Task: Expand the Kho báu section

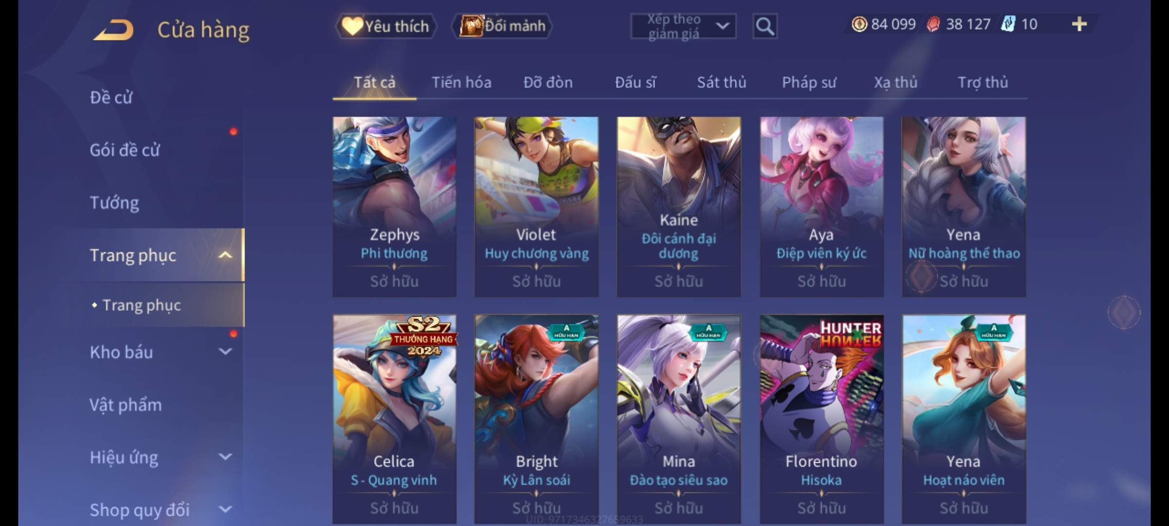Action: pyautogui.click(x=225, y=351)
